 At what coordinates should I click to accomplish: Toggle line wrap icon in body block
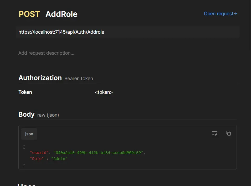click(x=215, y=133)
